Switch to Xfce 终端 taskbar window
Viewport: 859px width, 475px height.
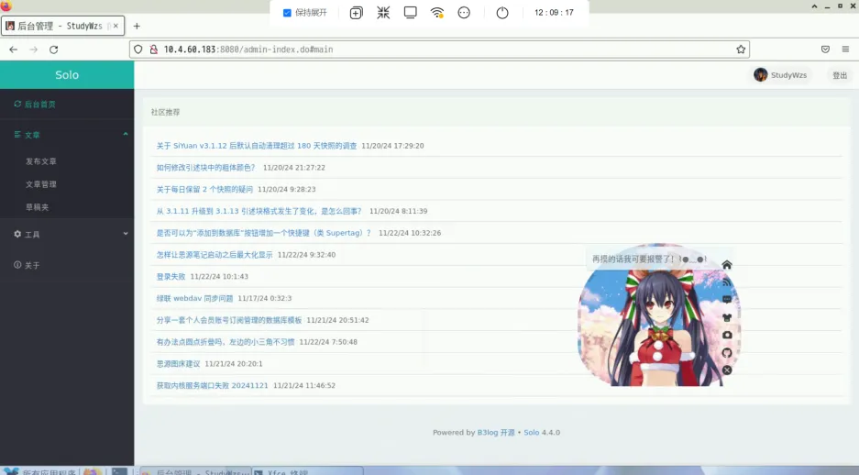307,471
